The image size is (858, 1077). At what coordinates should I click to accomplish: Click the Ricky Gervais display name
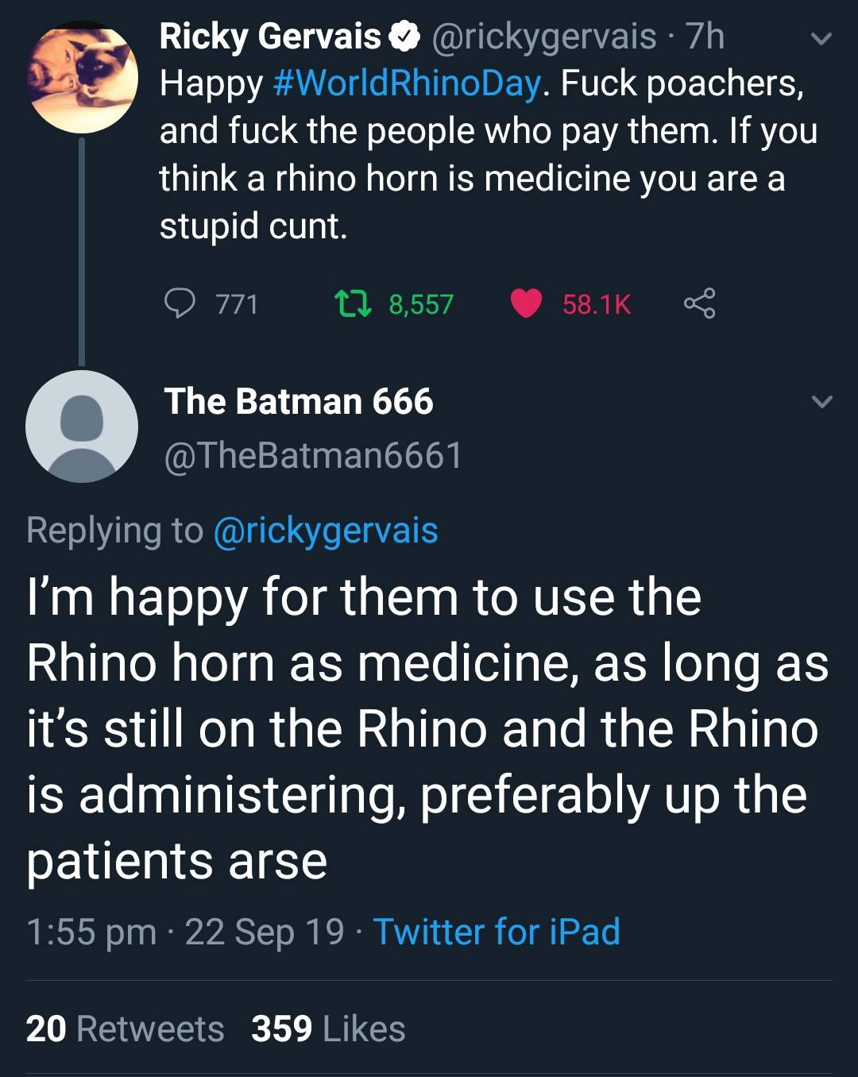[x=270, y=37]
